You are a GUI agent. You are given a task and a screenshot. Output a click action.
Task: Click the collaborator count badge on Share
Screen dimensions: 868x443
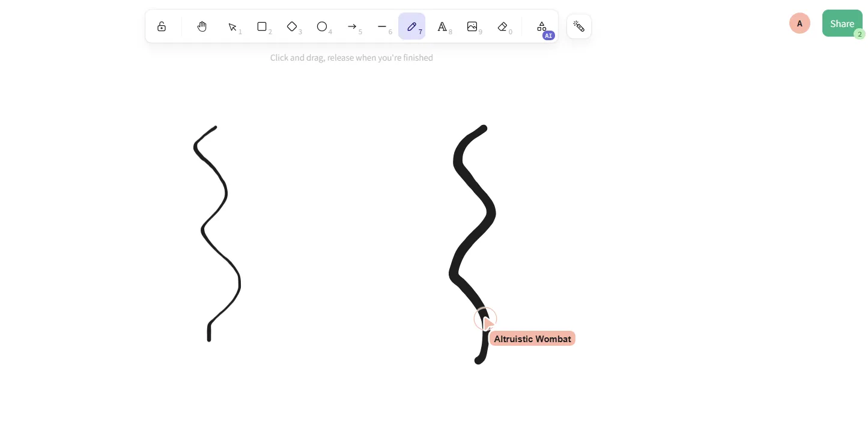tap(860, 34)
